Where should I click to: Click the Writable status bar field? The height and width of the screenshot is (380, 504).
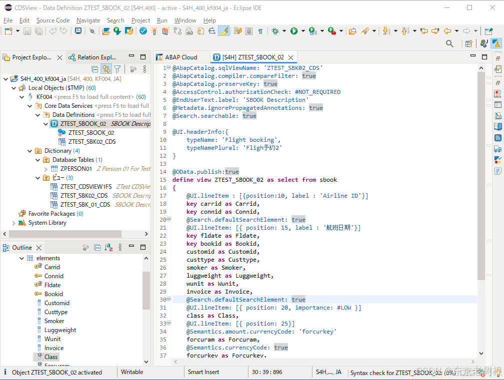132,372
